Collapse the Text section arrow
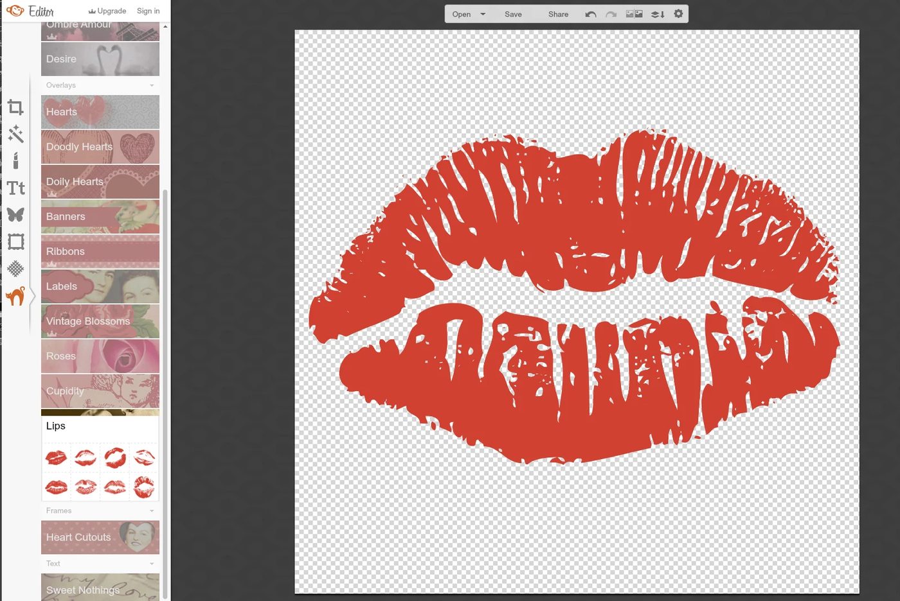The width and height of the screenshot is (900, 601). (152, 564)
